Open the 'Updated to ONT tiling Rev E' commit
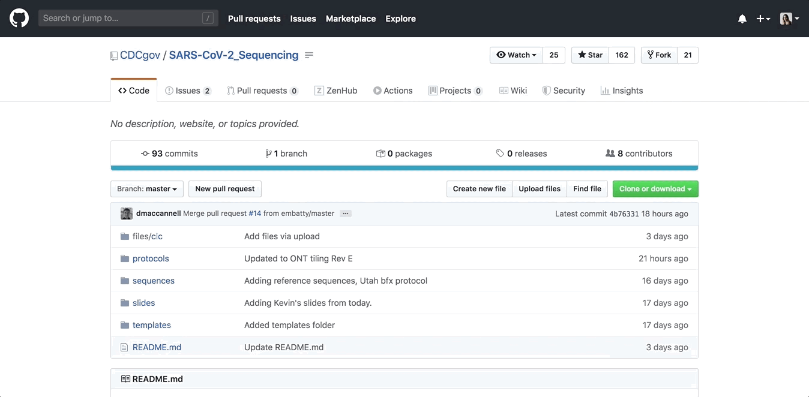 [298, 258]
